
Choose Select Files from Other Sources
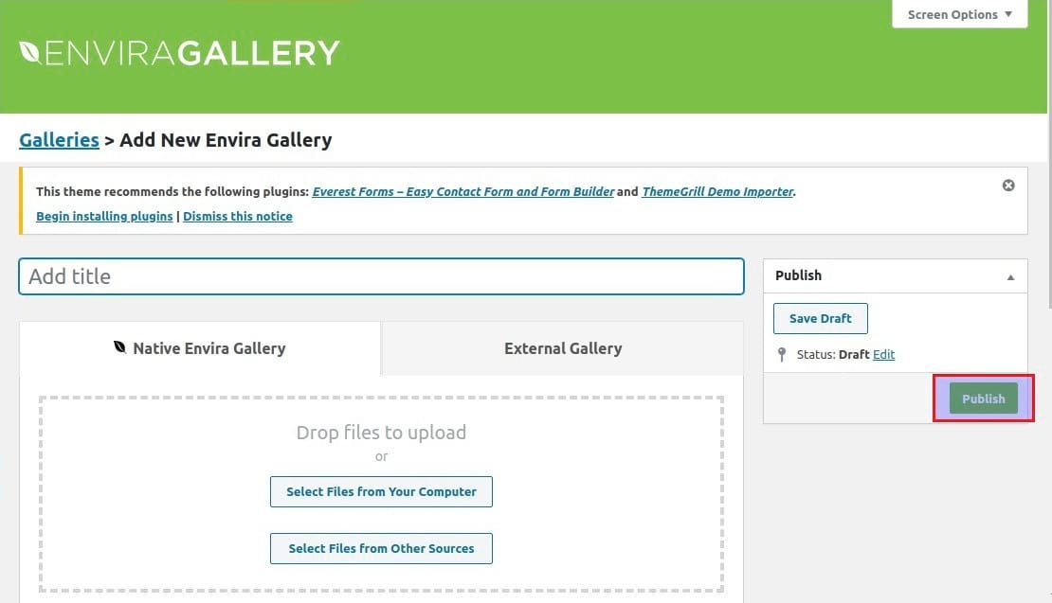point(381,548)
